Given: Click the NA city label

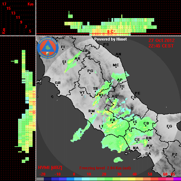Looking at the screenshot, I should click(136, 148).
